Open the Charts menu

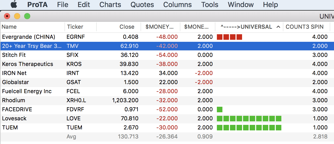pyautogui.click(x=110, y=5)
